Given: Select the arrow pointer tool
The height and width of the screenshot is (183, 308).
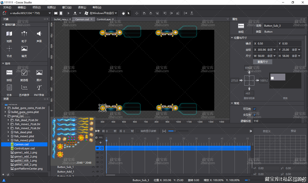Looking at the screenshot, I should [x=129, y=13].
